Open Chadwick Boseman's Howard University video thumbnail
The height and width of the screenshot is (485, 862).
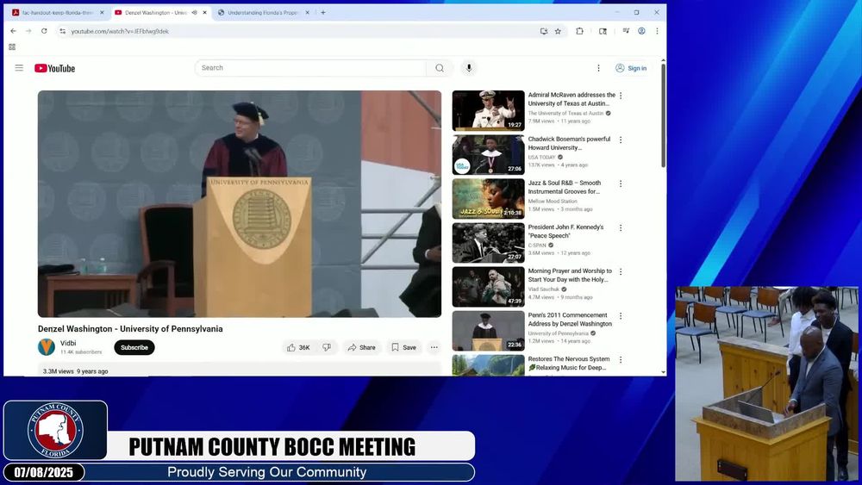[x=488, y=155]
